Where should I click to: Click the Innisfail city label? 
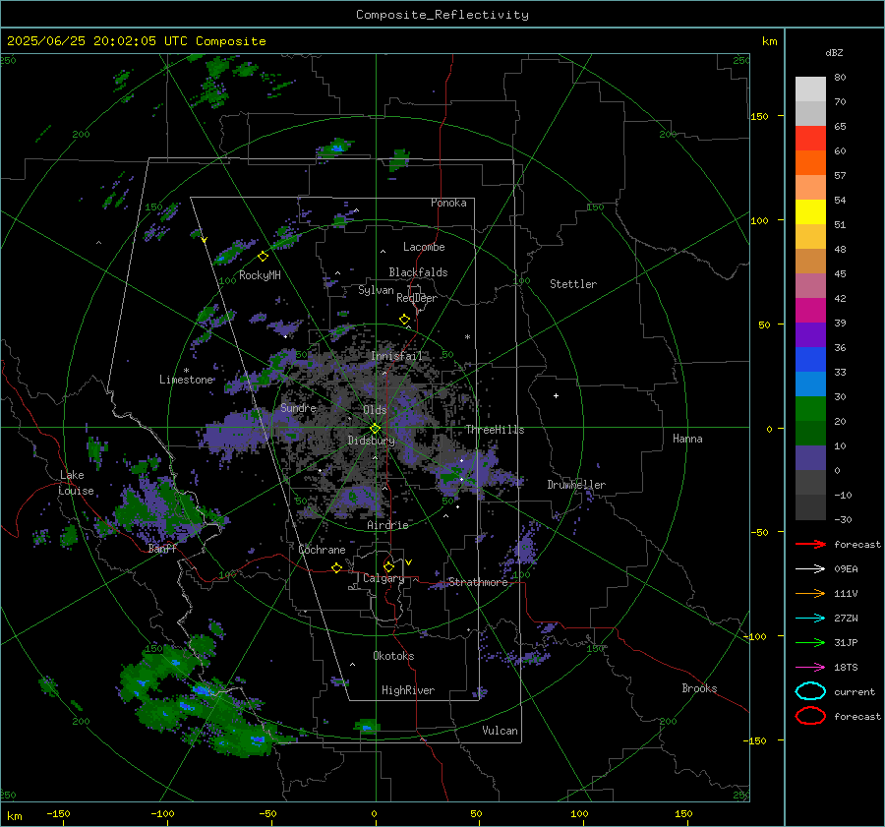pyautogui.click(x=397, y=356)
